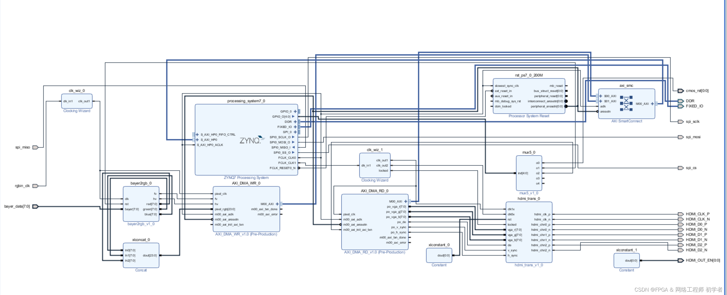Expand the FIXED_IO interface pin on the ZYNQ block
The image size is (727, 295).
click(x=295, y=127)
